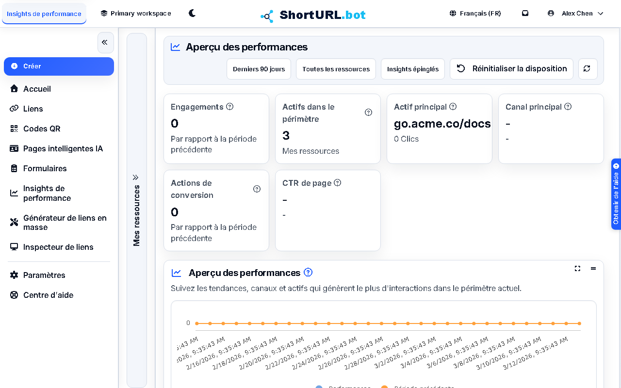Click the Inspecteur de liens monitor icon
Viewport: 621px width, 388px height.
[14, 247]
